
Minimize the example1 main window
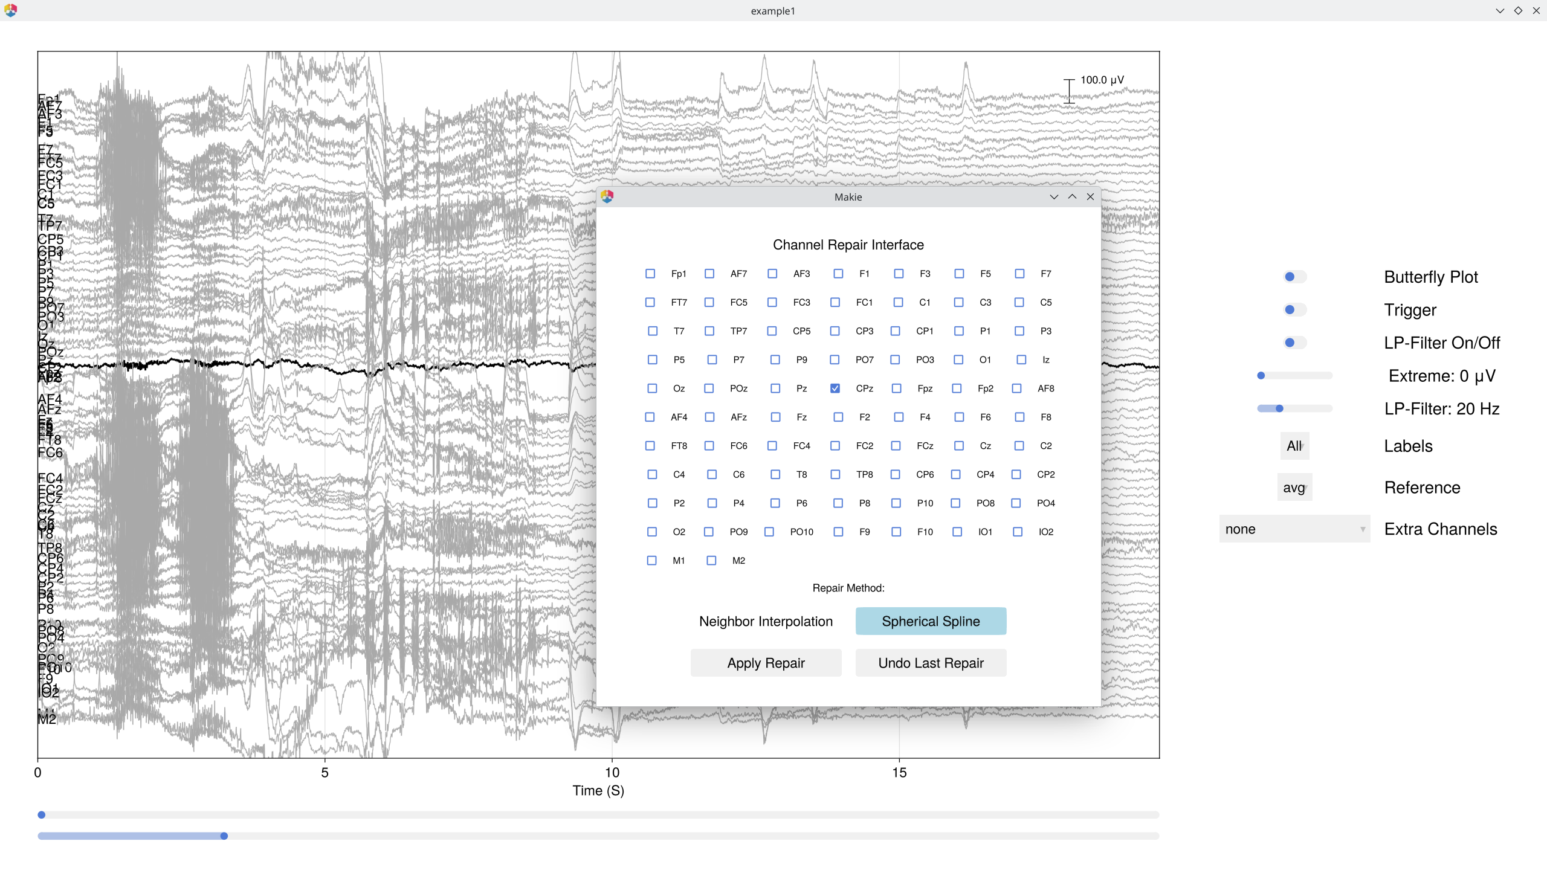point(1500,11)
